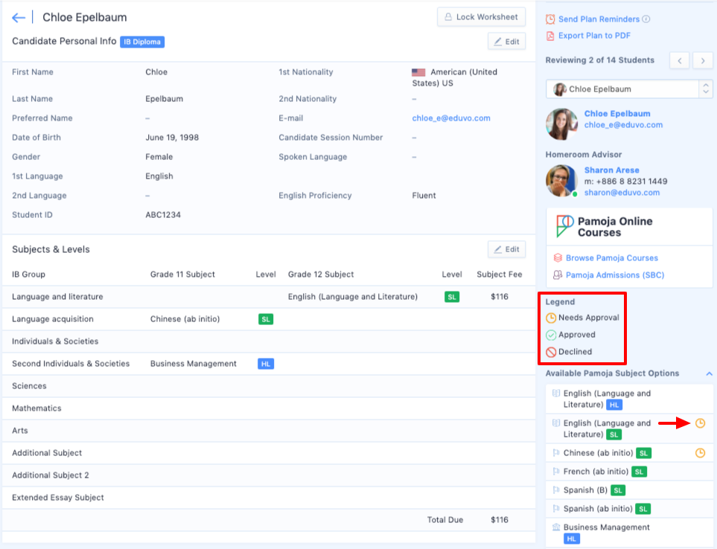
Task: Click Export Plan to PDF
Action: 594,36
